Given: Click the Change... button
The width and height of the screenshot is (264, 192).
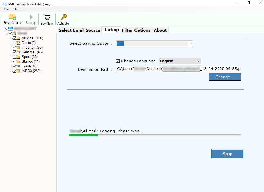Looking at the screenshot, I should pos(225,77).
